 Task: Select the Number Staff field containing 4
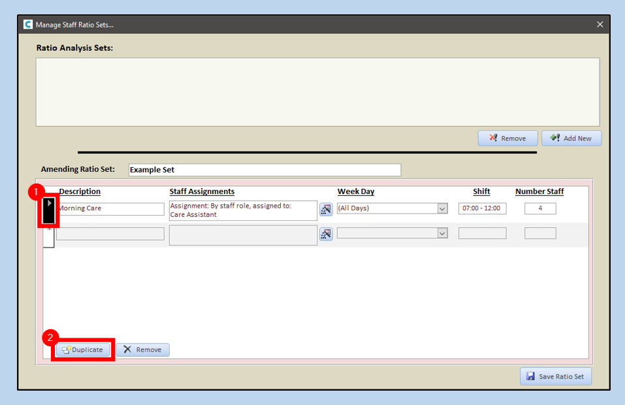click(x=540, y=209)
